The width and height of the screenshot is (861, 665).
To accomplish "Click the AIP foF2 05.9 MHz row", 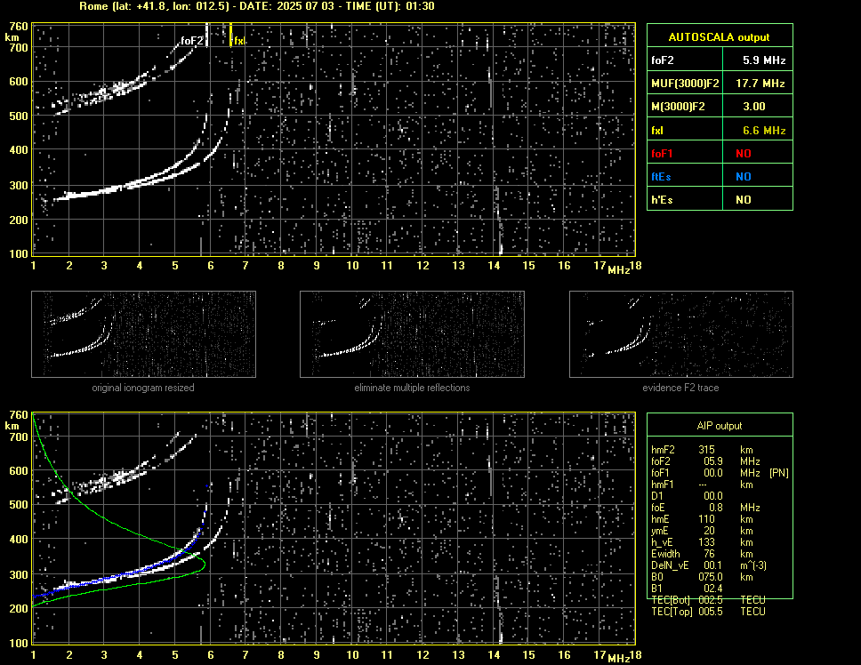I will click(x=705, y=461).
